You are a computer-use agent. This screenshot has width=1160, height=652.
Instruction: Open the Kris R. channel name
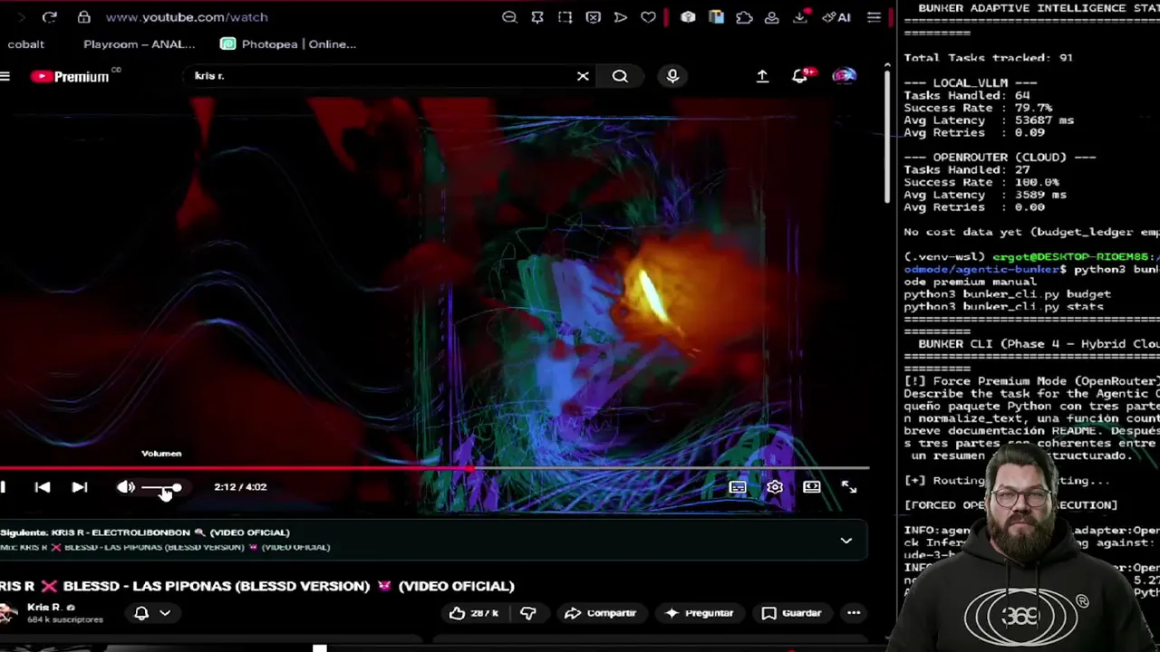click(x=43, y=608)
